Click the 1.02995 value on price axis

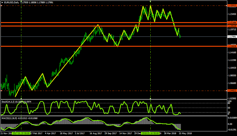pyautogui.click(x=232, y=98)
